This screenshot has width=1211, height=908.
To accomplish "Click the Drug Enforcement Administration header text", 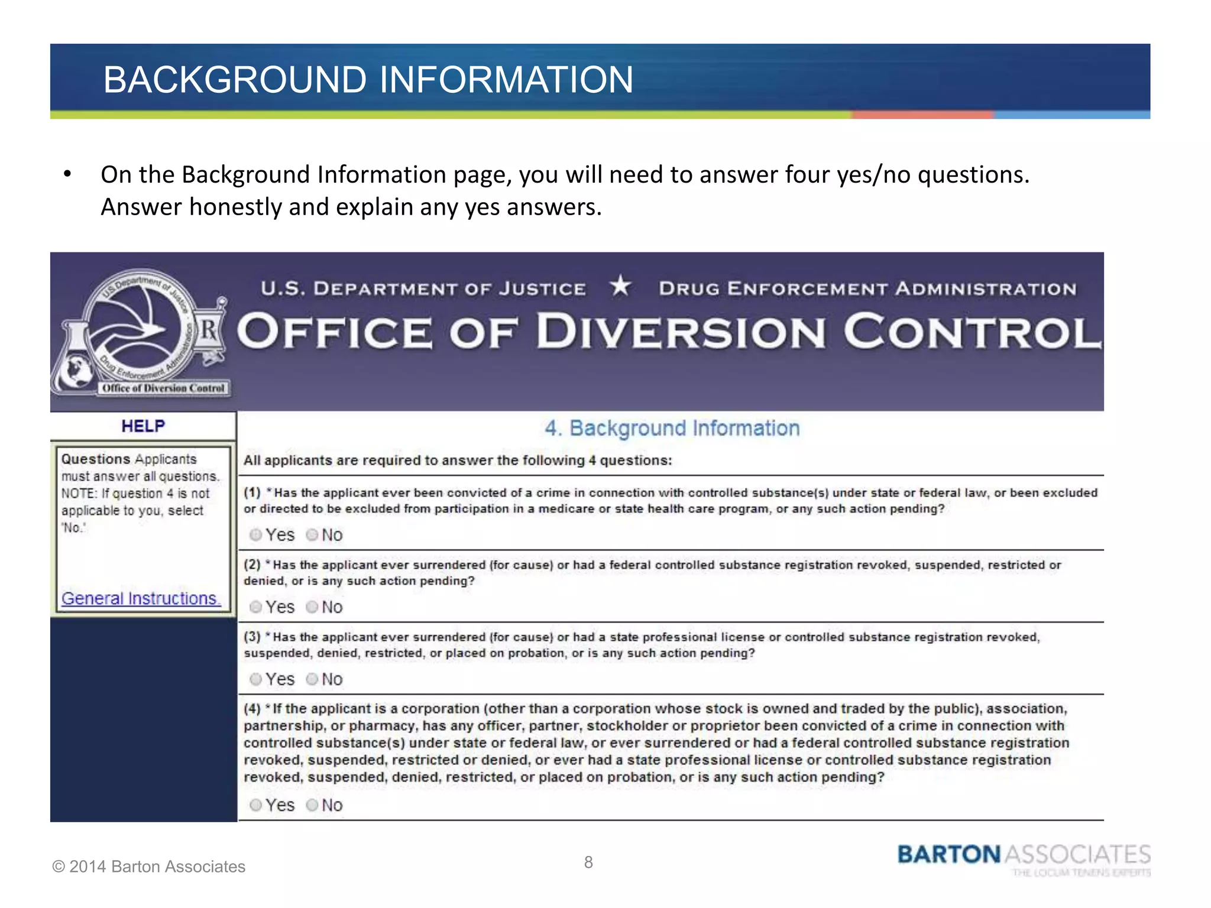I will click(x=867, y=288).
